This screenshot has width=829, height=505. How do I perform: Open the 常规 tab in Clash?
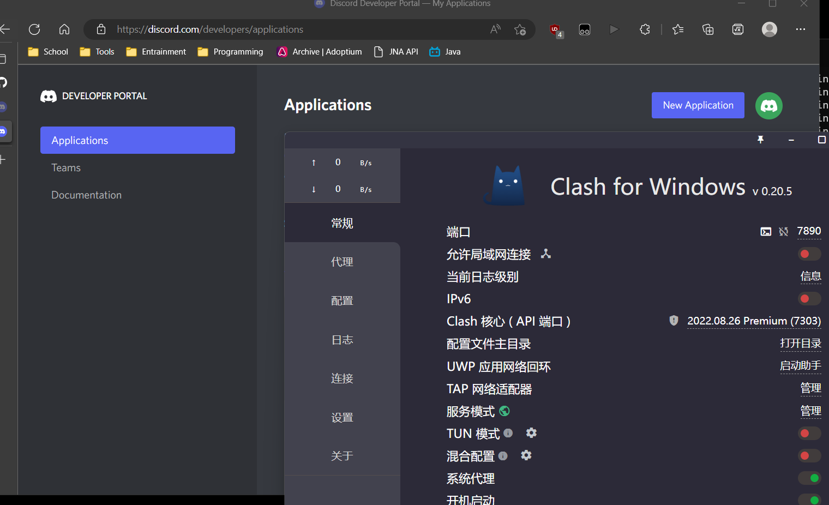point(343,223)
